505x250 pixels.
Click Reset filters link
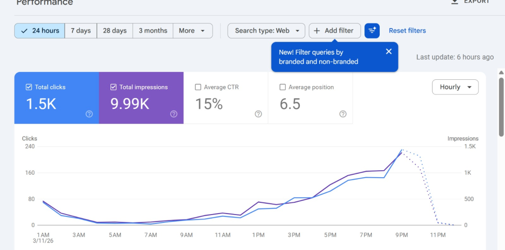[407, 31]
